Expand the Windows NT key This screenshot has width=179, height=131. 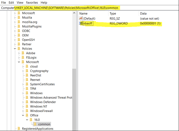click(23, 107)
